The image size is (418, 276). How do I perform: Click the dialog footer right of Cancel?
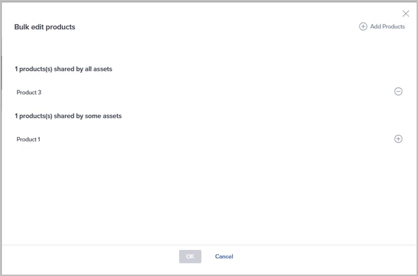coord(324,256)
